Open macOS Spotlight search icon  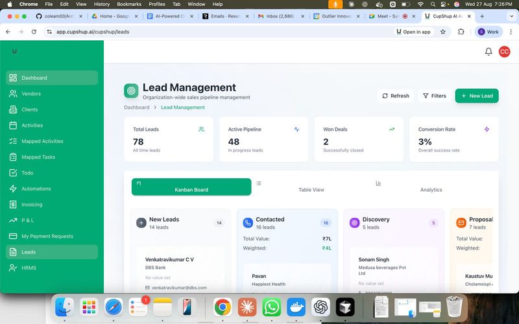[433, 5]
